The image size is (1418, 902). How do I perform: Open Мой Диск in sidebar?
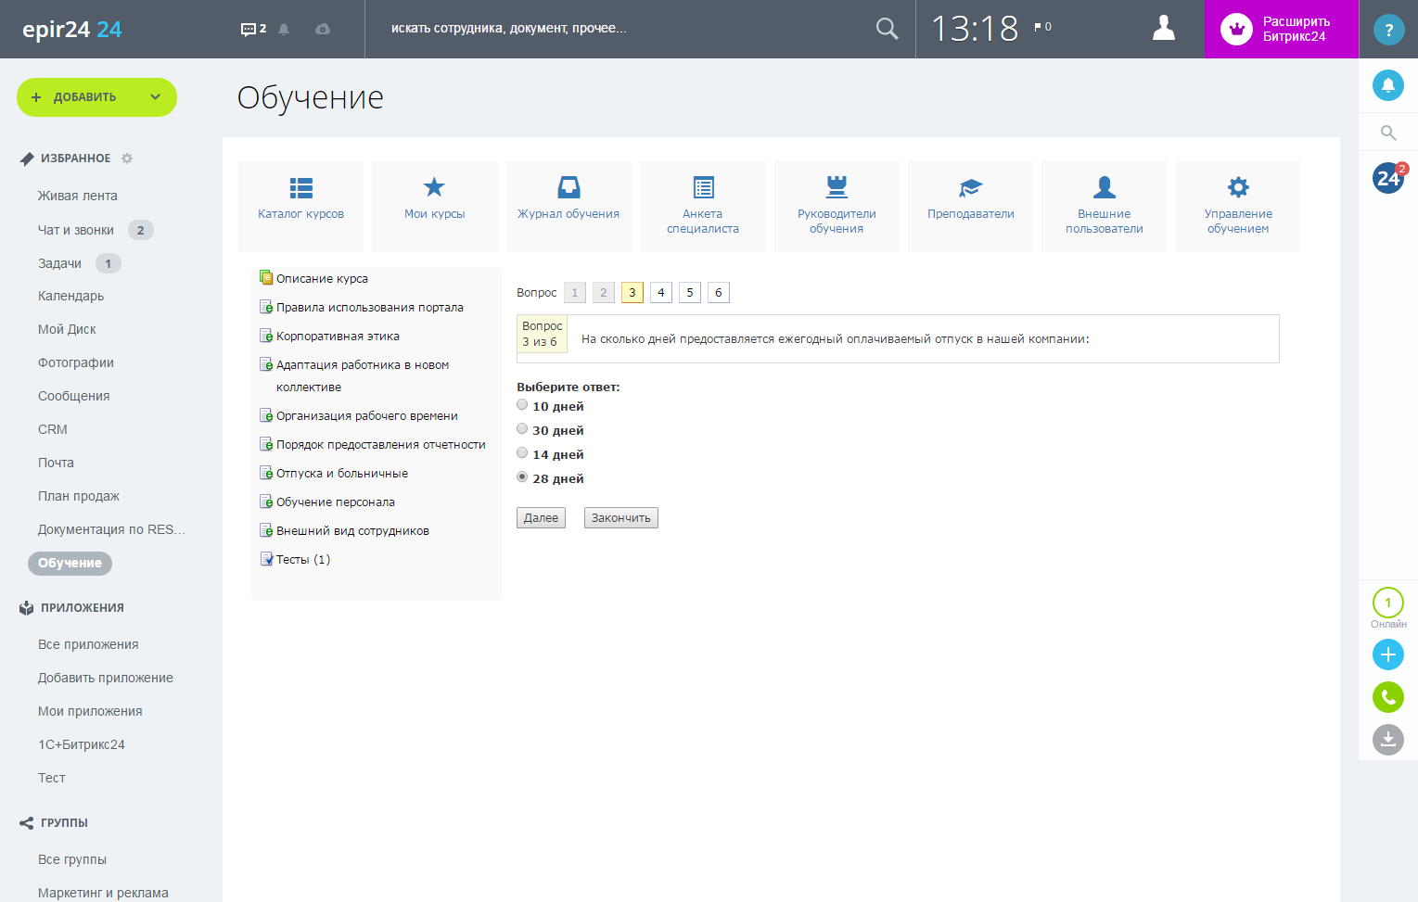click(x=67, y=329)
